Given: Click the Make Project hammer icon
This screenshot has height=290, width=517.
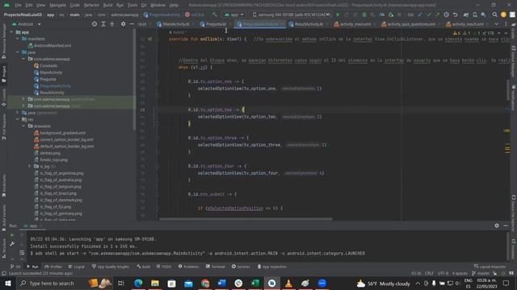Looking at the screenshot, I should click(215, 14).
